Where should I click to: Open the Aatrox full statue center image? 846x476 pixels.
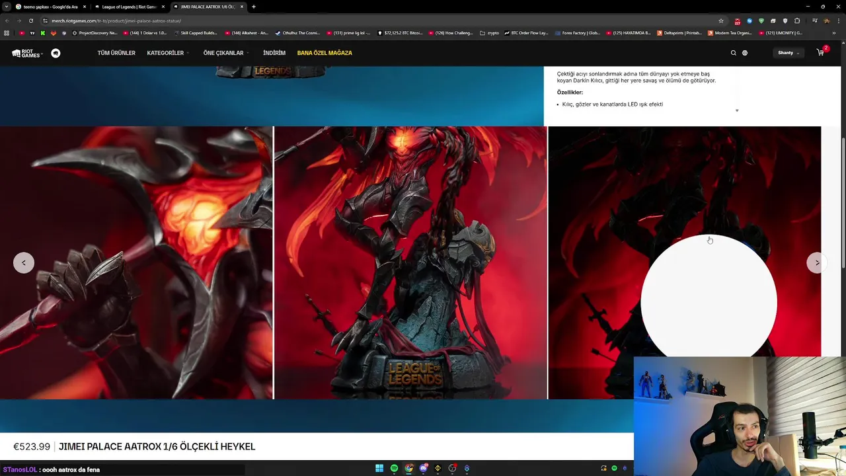pyautogui.click(x=410, y=262)
